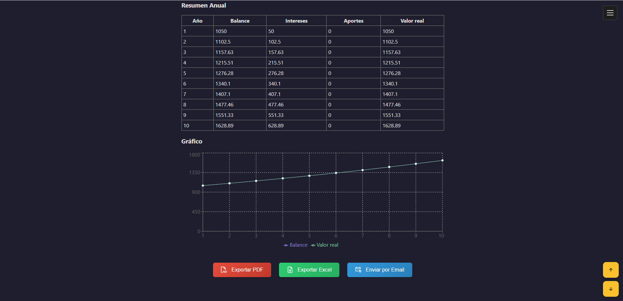The image size is (623, 301).
Task: Click the Valor real column header
Action: tap(412, 21)
